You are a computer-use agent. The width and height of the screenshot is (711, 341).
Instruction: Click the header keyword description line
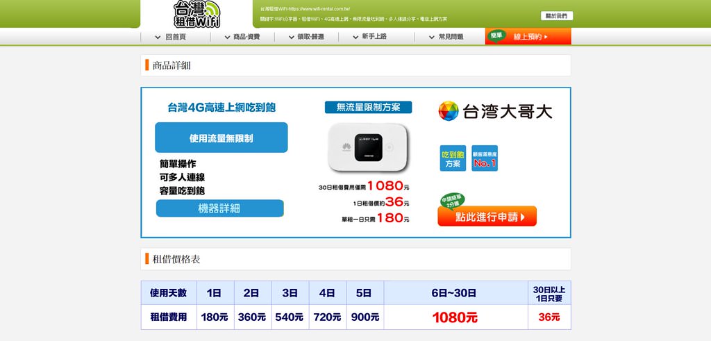(x=353, y=19)
